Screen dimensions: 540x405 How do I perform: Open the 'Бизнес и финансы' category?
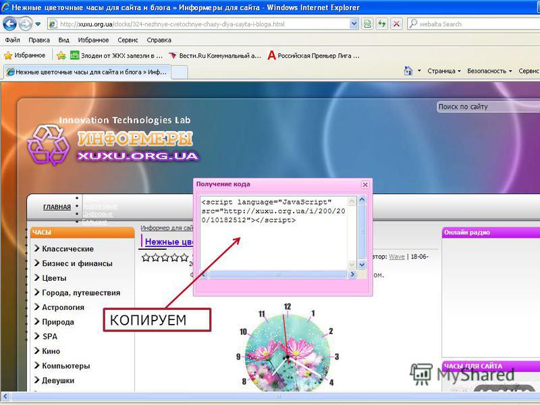[77, 263]
